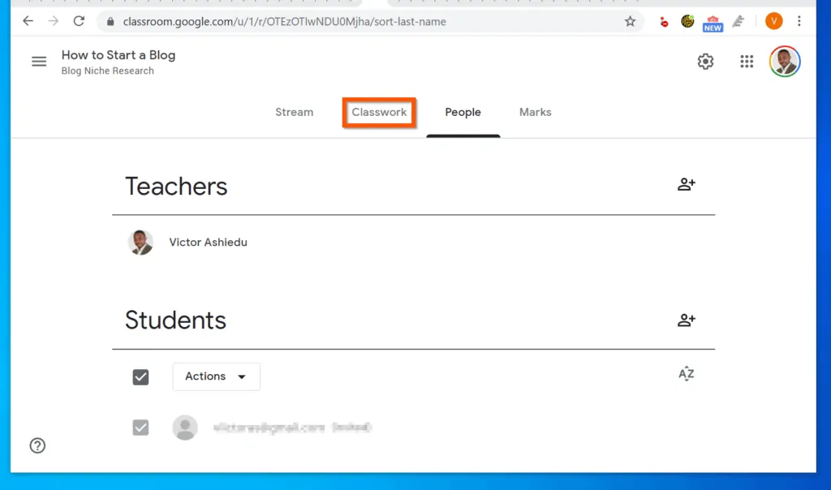Image resolution: width=831 pixels, height=490 pixels.
Task: Open the Google apps grid
Action: coord(746,61)
